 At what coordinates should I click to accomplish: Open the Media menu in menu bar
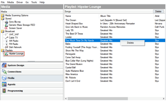click(x=11, y=2)
